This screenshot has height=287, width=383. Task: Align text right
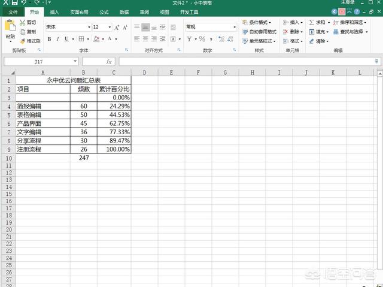tap(154, 38)
